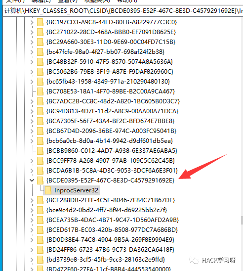Screen dimensions: 243x271
Task: Collapse the {BCDE0395-E52F-467C-8E3D-C4579291692E} key
Action: (x=32, y=181)
